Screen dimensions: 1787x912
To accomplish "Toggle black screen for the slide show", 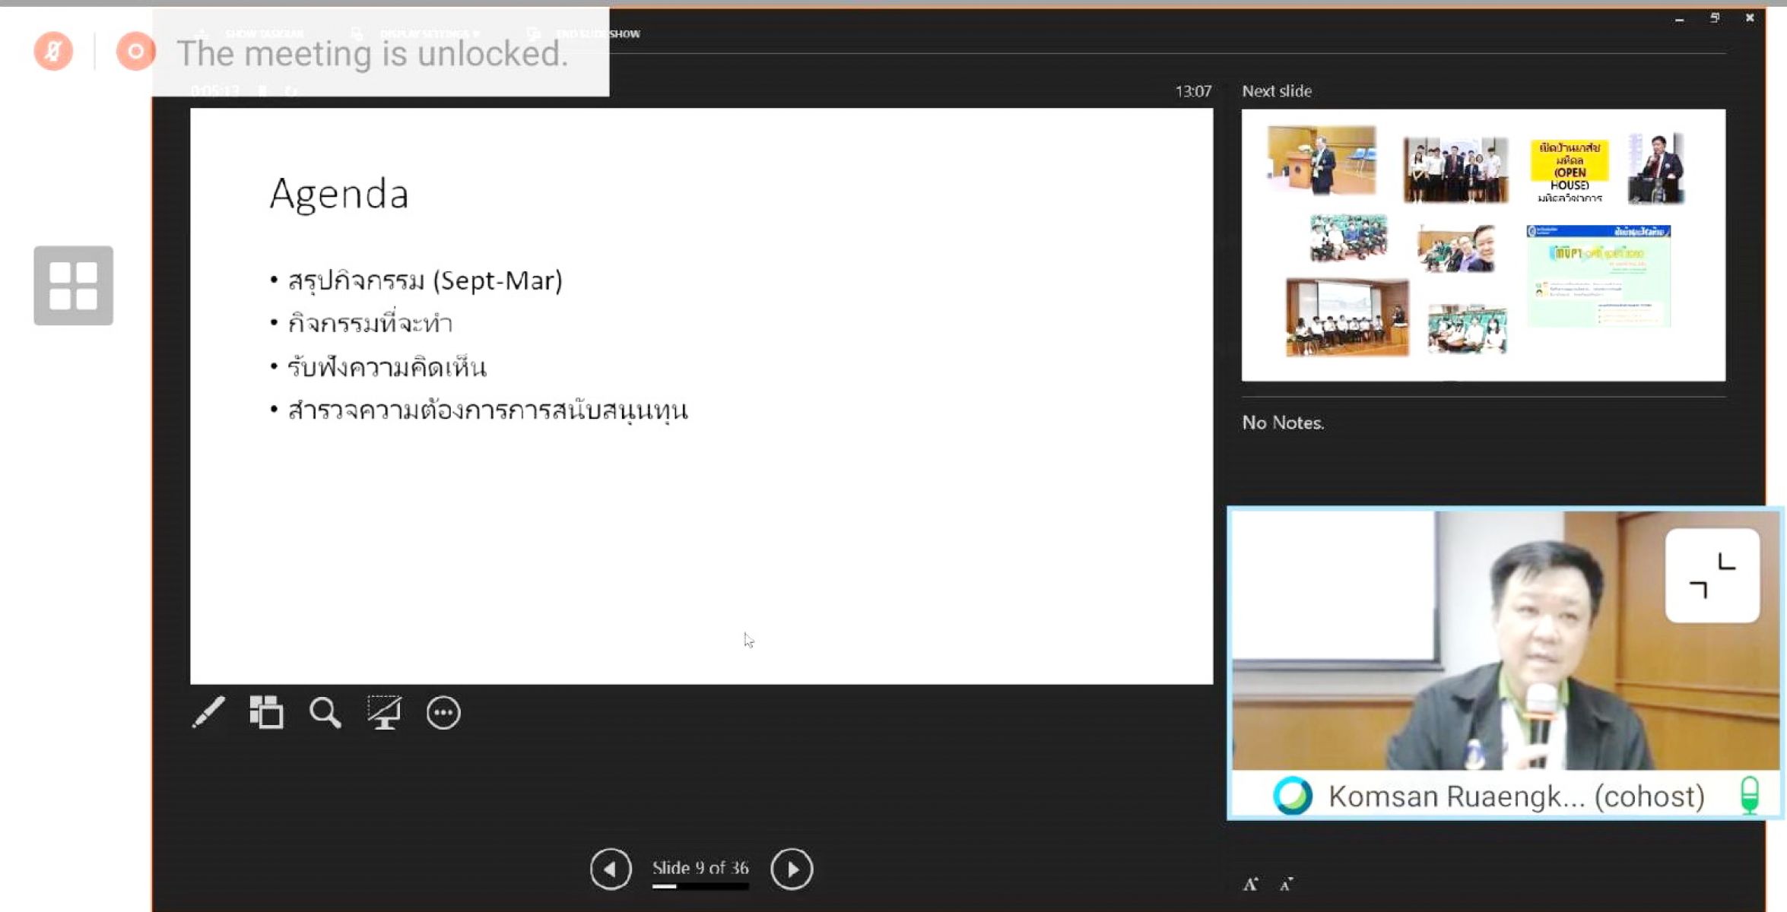I will click(384, 713).
